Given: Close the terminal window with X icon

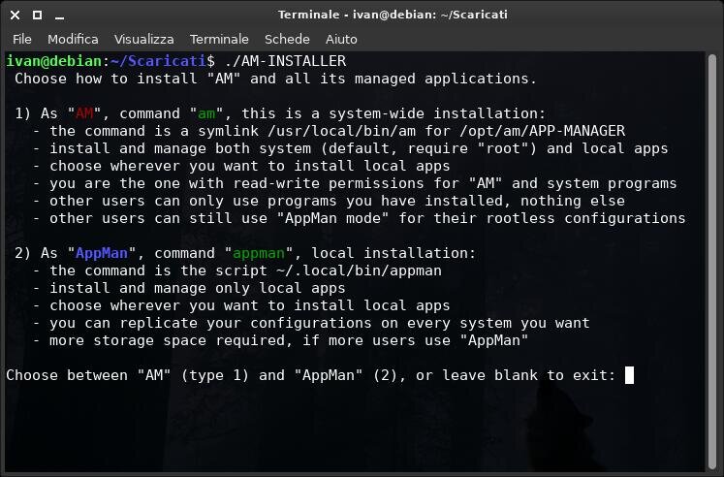Looking at the screenshot, I should click(13, 15).
